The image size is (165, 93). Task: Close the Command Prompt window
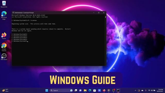[x=104, y=13]
